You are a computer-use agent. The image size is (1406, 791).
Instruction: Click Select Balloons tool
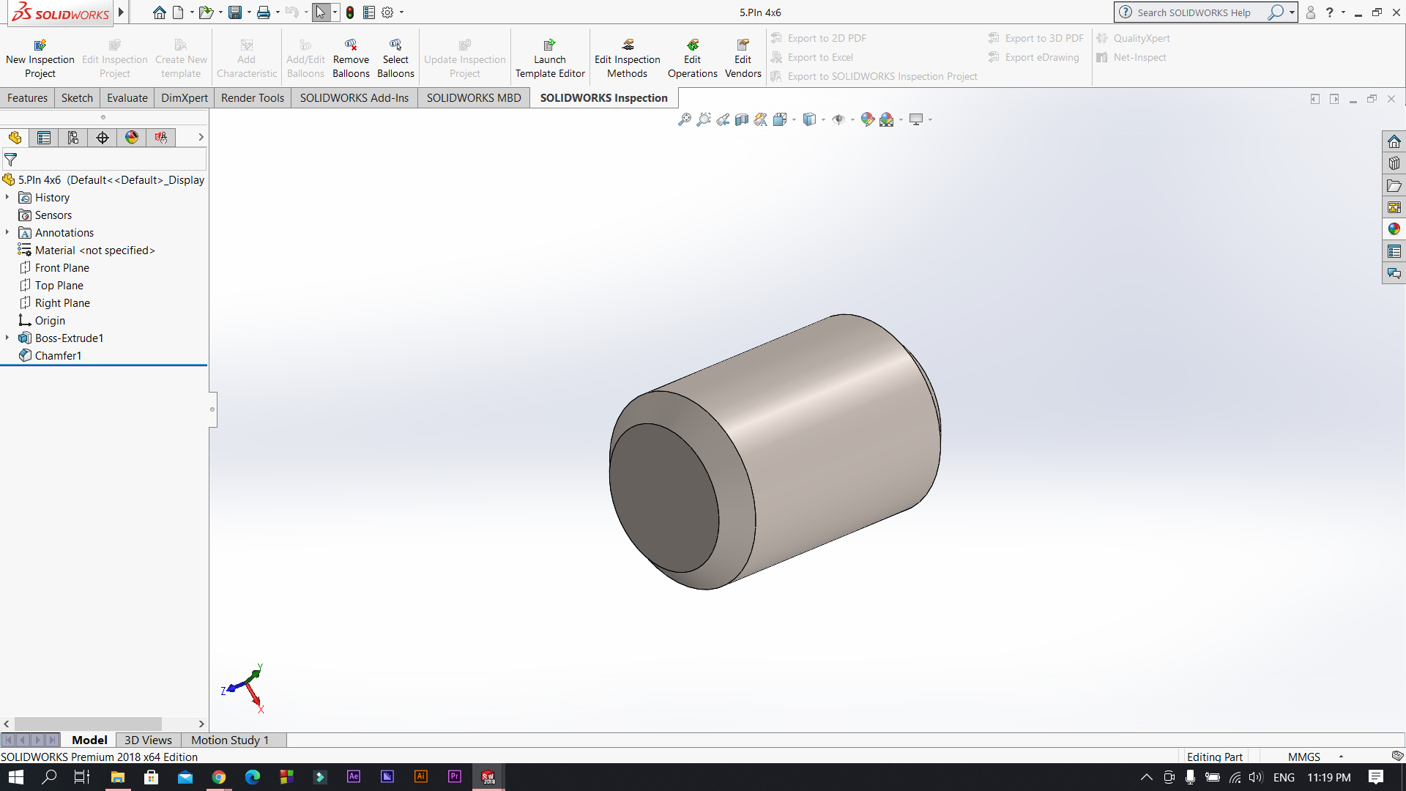point(395,59)
